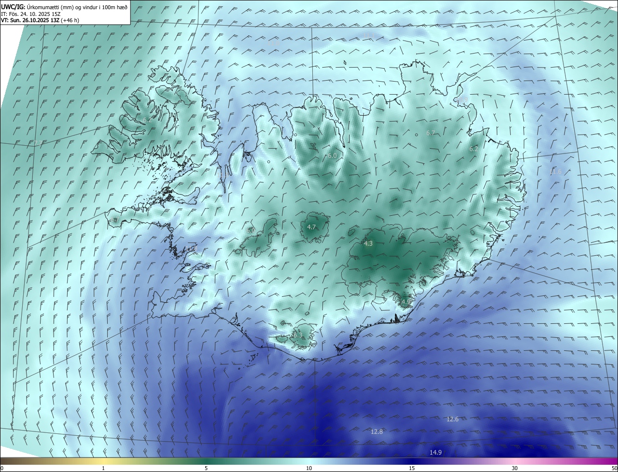This screenshot has height=472, width=618.
Task: Click the 'VT: Sun. 26.10.2025 13Z (+46 h)' line
Action: 40,20
